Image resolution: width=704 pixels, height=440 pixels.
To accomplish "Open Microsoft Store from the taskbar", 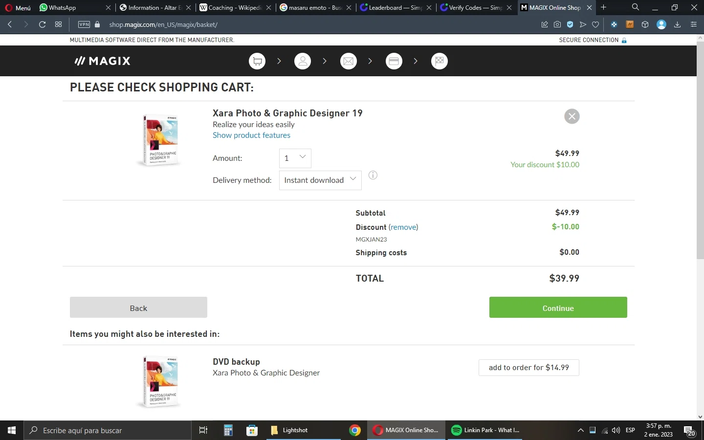I will [252, 430].
